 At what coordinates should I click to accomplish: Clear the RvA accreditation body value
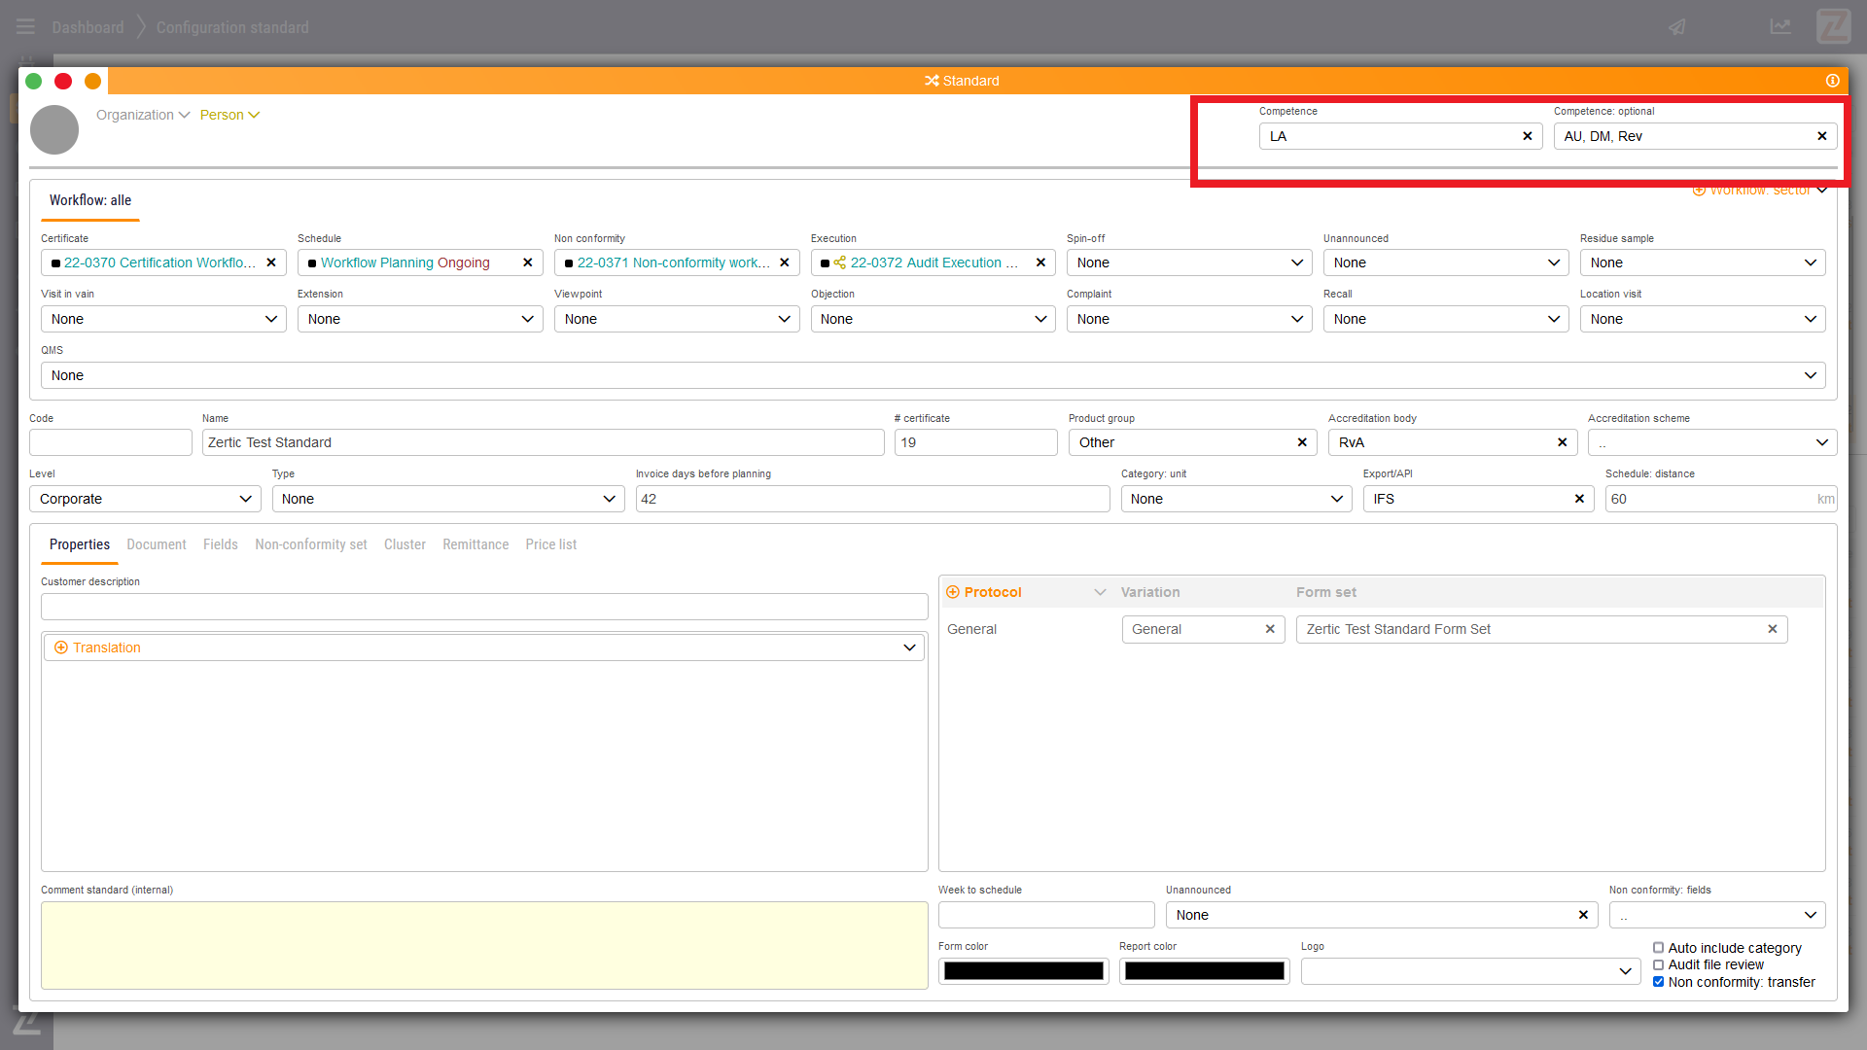[1562, 442]
